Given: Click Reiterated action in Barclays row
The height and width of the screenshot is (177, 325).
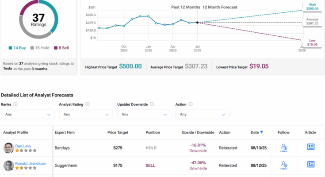Looking at the screenshot, I should [228, 148].
